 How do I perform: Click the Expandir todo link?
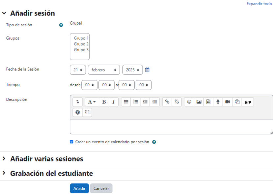tap(259, 4)
